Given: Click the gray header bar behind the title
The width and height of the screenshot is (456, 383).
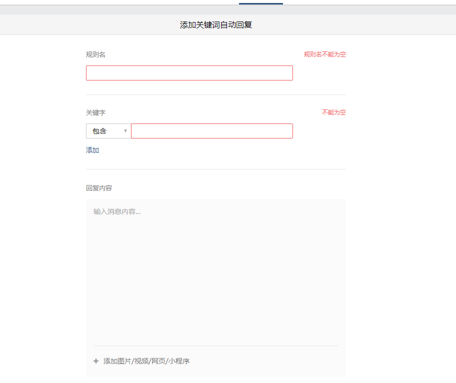Looking at the screenshot, I should [375, 24].
